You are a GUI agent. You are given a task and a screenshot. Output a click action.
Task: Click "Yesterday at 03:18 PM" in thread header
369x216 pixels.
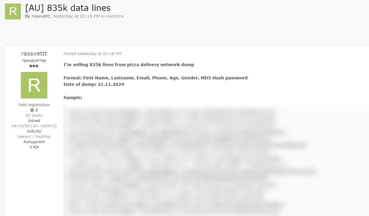pos(76,16)
